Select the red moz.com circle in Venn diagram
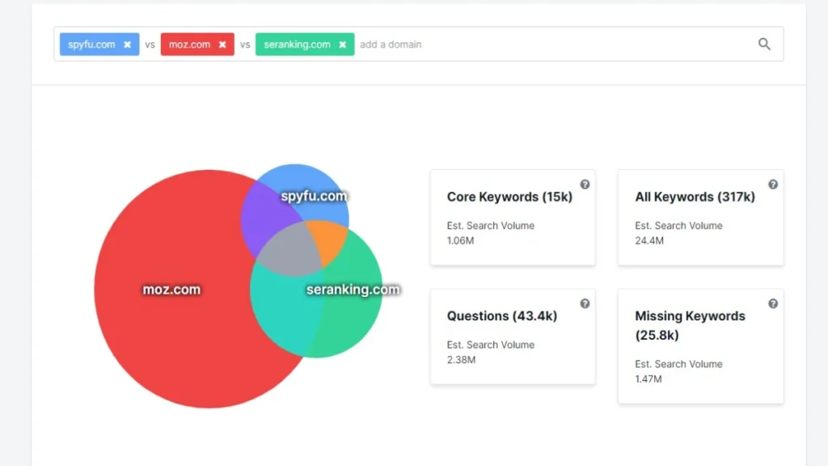 tap(162, 324)
